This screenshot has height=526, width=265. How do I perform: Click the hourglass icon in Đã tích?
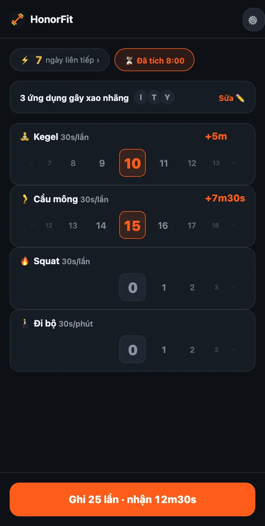(x=129, y=61)
